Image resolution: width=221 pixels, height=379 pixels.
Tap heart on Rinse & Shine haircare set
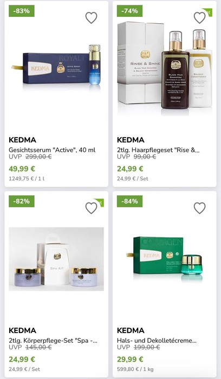click(x=199, y=18)
